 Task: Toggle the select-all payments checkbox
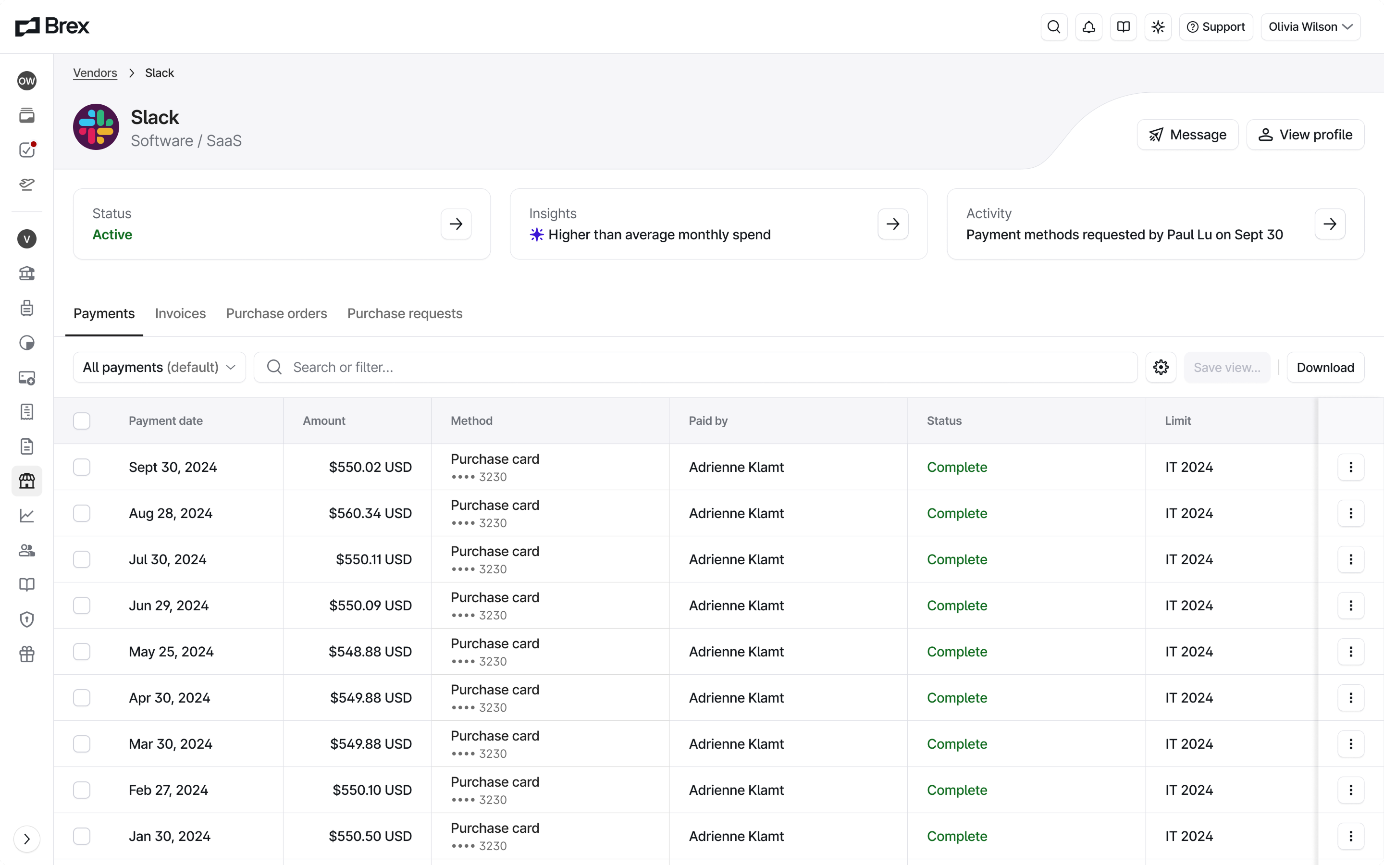[x=82, y=421]
